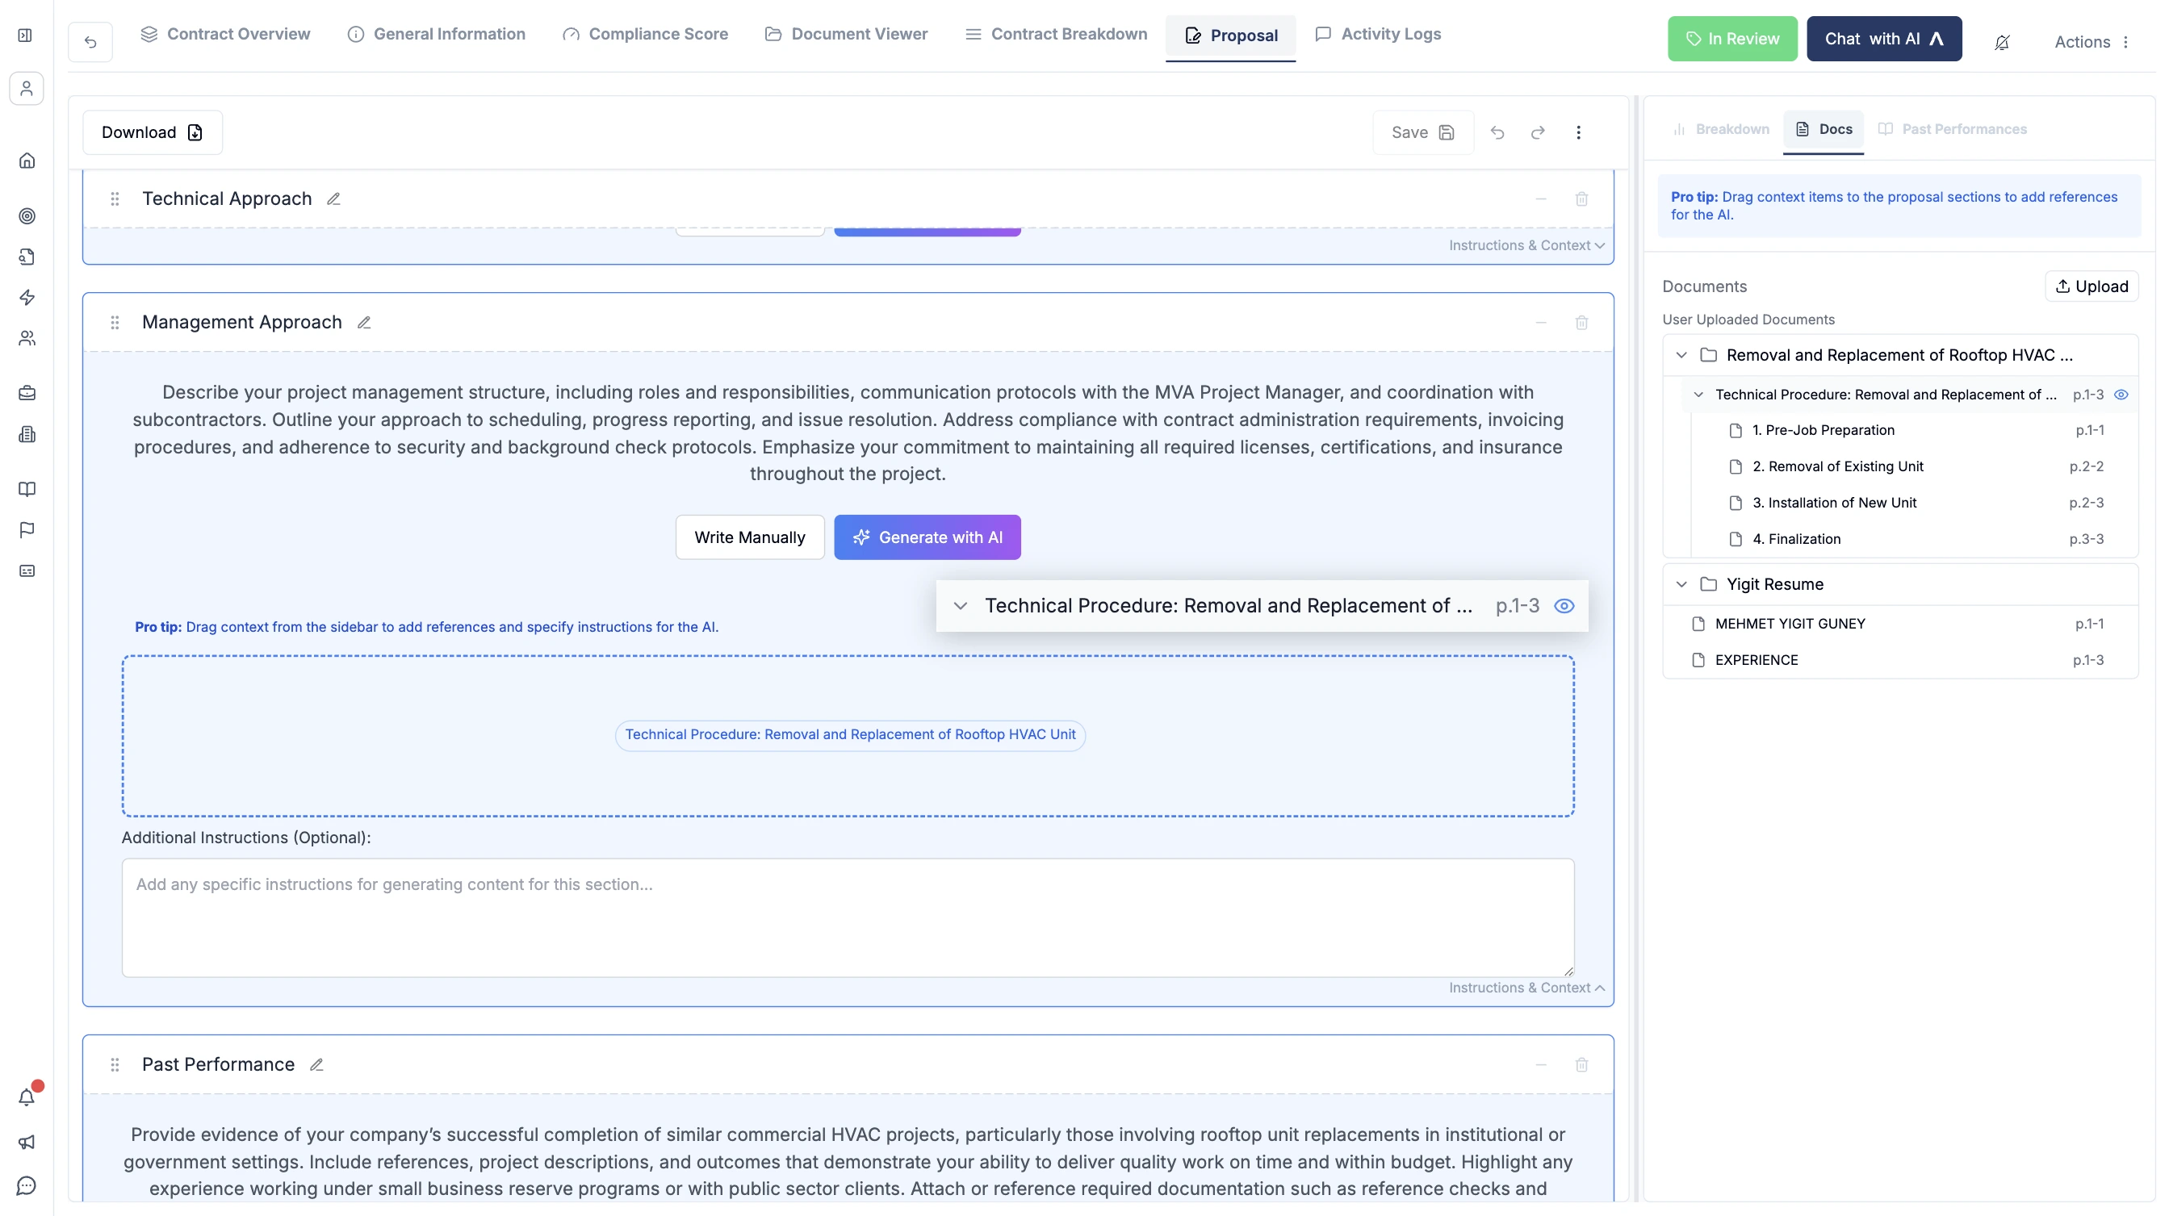
Task: Preview Technical Procedure document via eye icon
Action: (x=2121, y=394)
